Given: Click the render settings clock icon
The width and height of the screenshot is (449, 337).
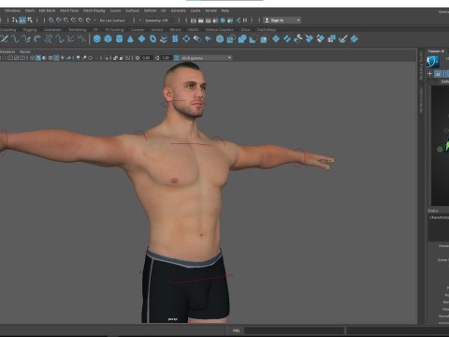Looking at the screenshot, I should [x=223, y=21].
